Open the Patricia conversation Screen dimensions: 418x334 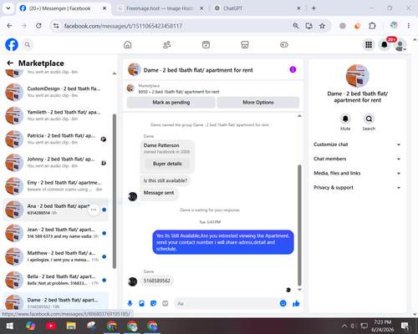[x=56, y=139]
